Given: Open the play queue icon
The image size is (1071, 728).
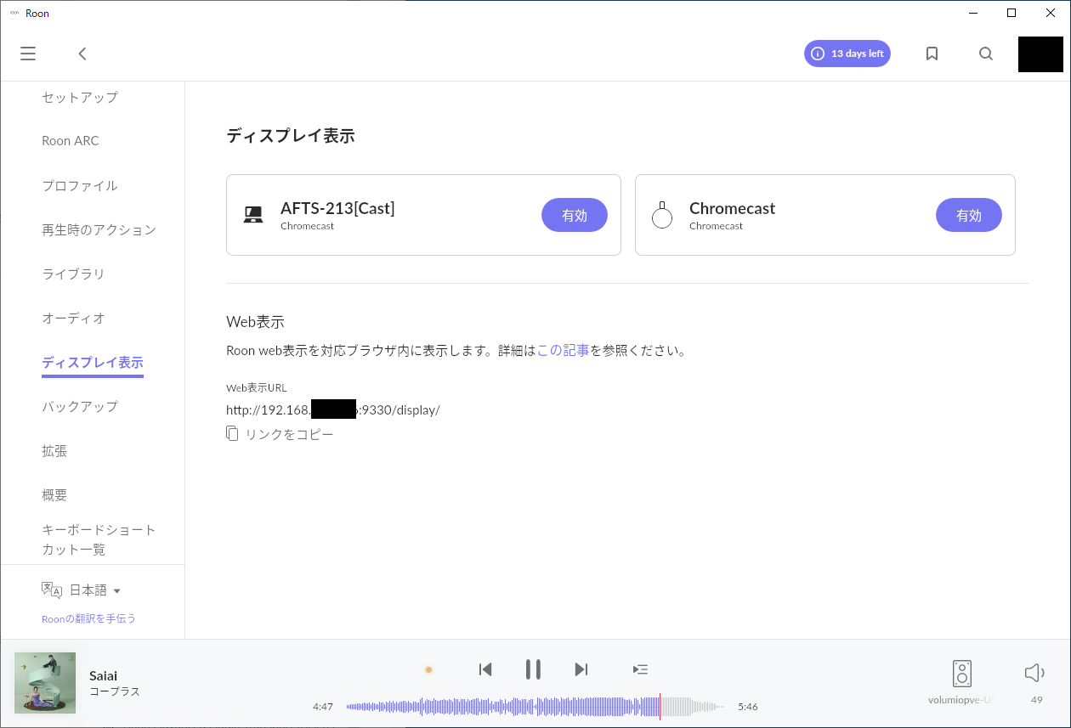Looking at the screenshot, I should (641, 669).
